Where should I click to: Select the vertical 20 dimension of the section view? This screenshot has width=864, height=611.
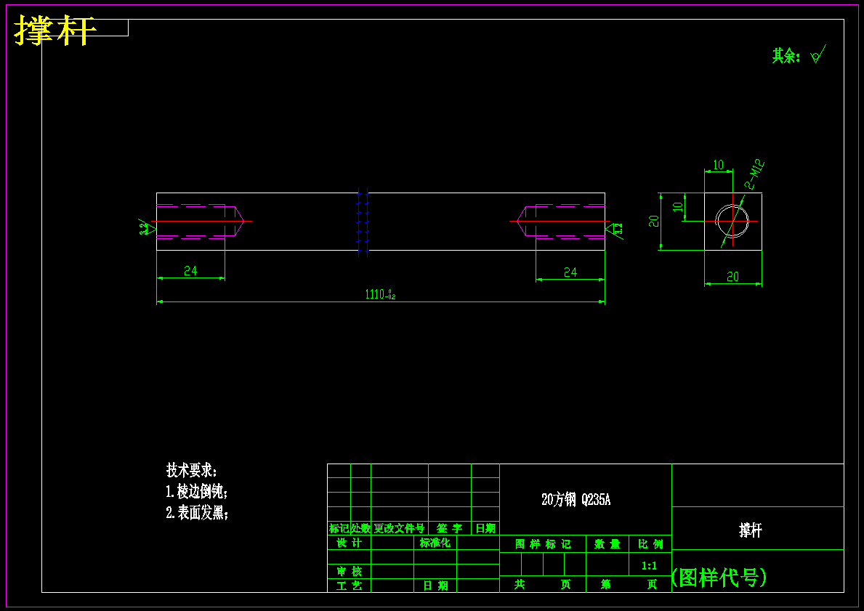click(x=653, y=221)
